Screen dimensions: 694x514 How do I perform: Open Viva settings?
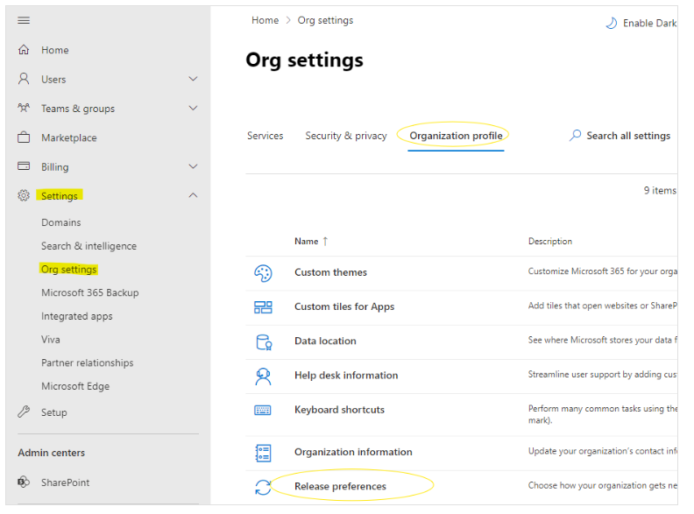(51, 340)
